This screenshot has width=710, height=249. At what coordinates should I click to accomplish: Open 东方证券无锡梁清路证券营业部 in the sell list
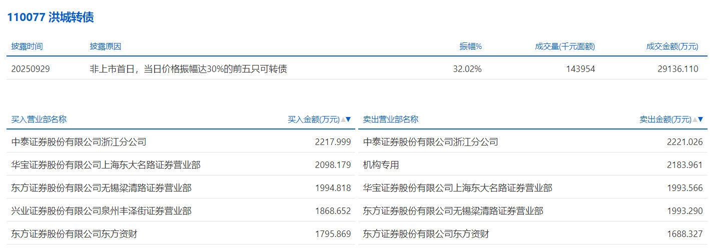pyautogui.click(x=453, y=211)
